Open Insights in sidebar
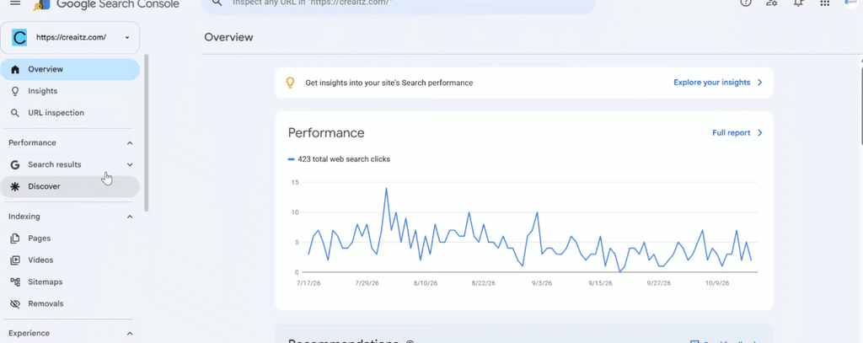 pos(70,91)
